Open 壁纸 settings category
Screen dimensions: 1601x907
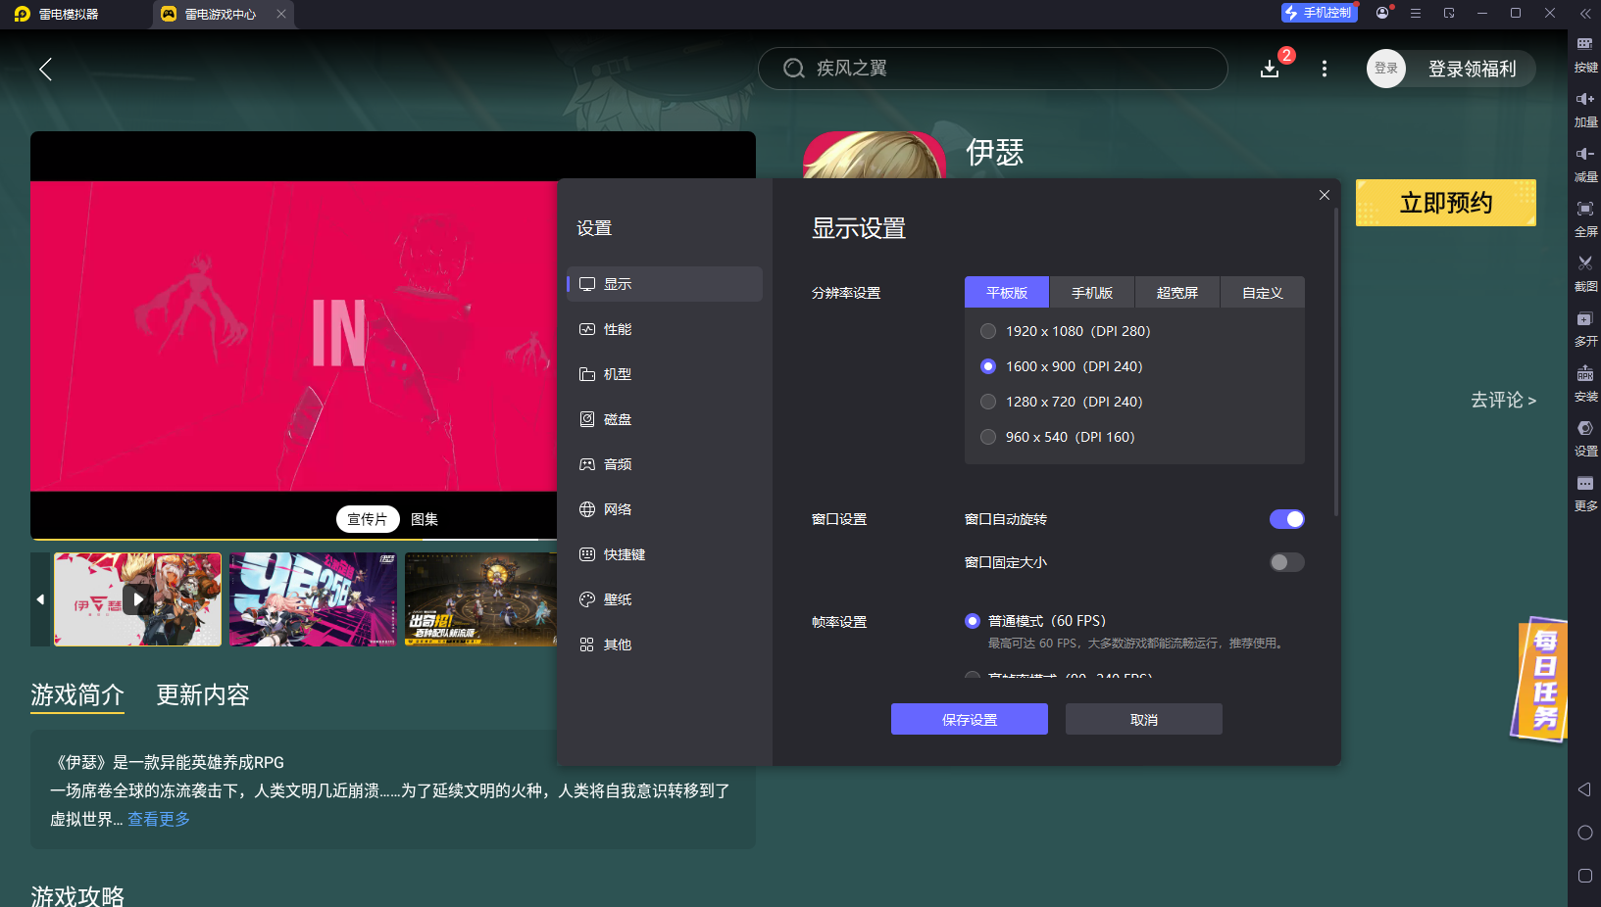tap(665, 599)
